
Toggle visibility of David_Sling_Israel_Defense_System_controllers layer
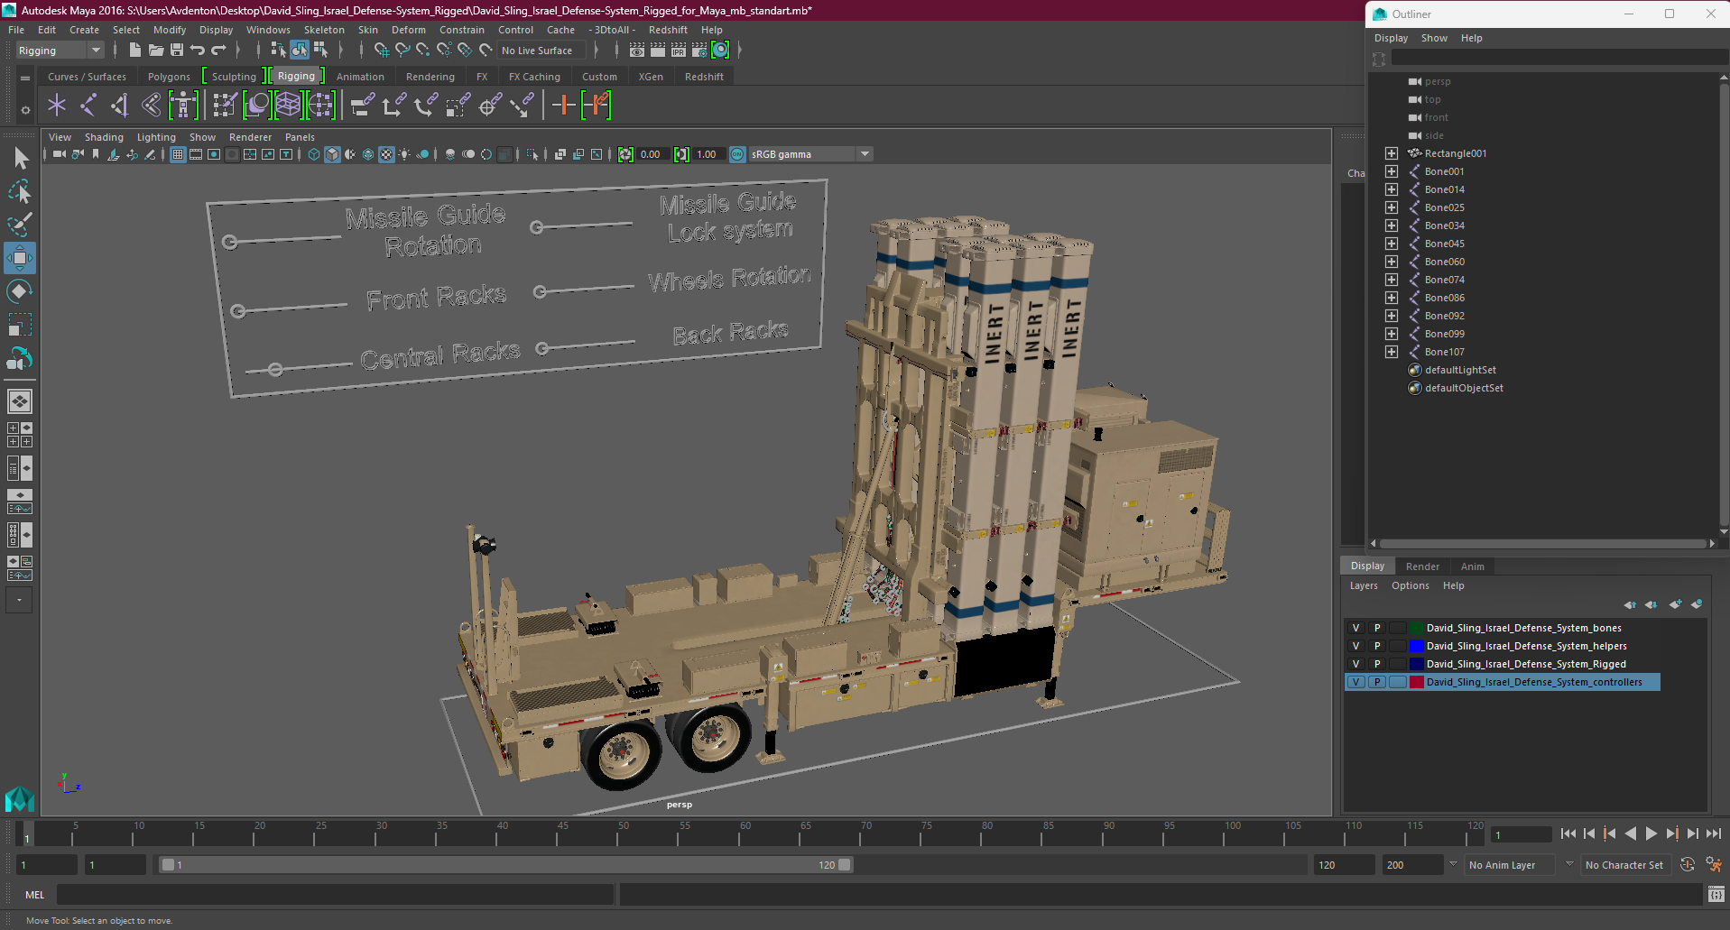1355,682
